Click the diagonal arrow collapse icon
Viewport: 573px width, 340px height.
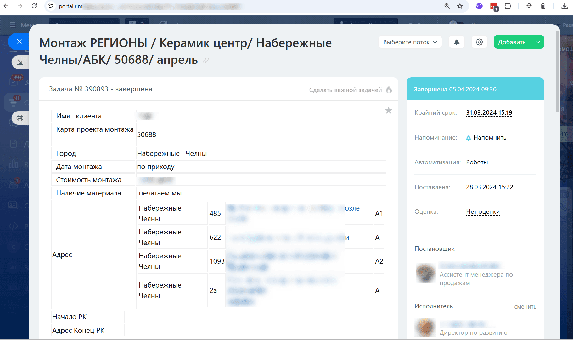coord(20,62)
